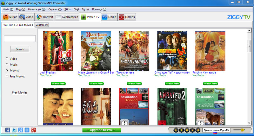
Task: Watch Free button above Faszination Island poster
Action: 211,84
